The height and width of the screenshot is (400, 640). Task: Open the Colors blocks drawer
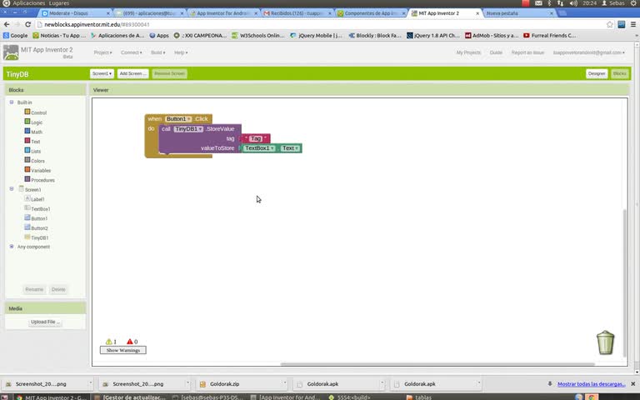(35, 160)
